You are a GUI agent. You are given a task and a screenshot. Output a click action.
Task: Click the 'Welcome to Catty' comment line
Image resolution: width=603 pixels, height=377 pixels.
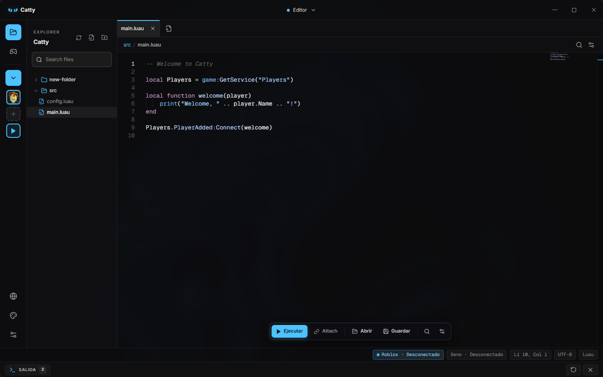(179, 64)
